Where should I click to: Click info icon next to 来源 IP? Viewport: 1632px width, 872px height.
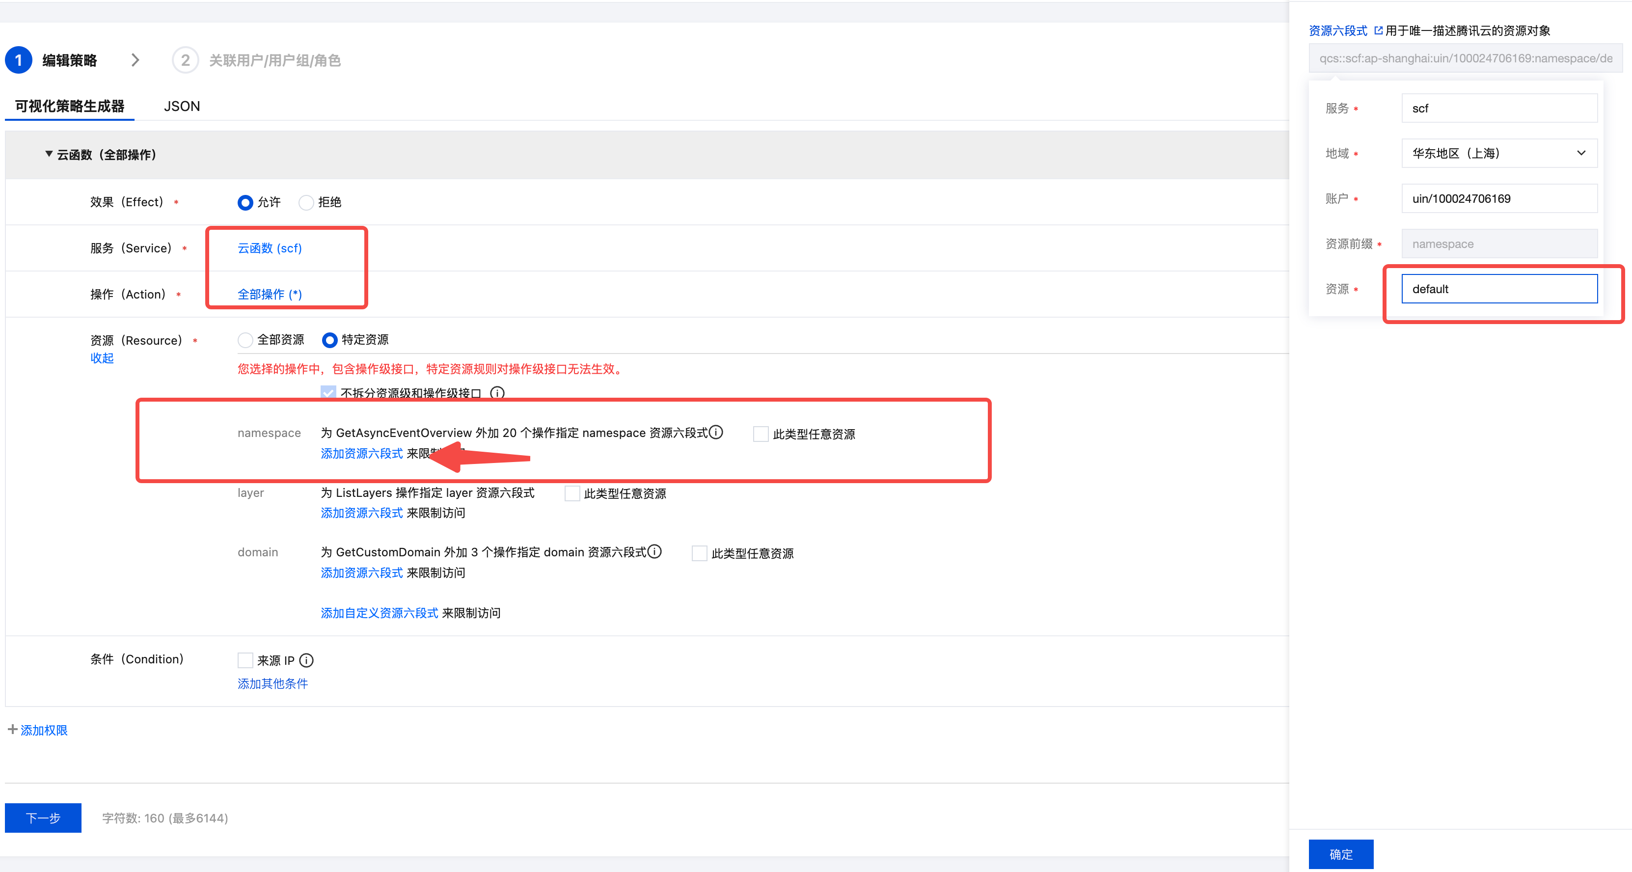pyautogui.click(x=306, y=660)
